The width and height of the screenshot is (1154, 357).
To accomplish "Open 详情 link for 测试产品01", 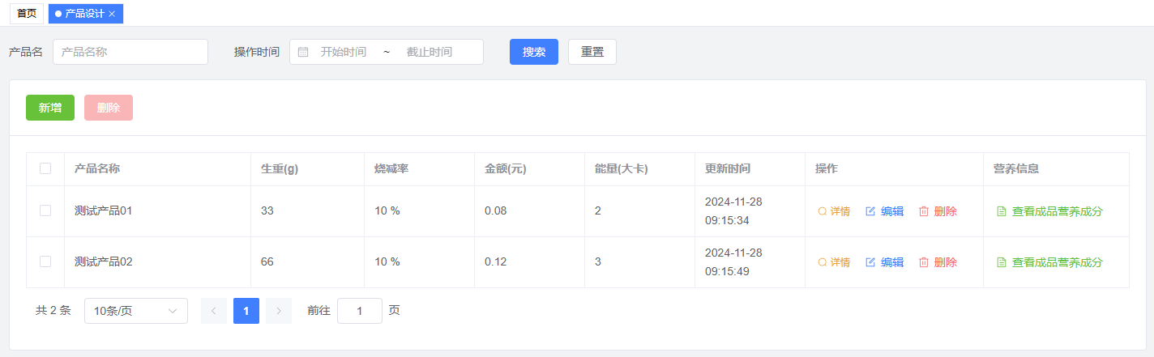I will click(834, 211).
